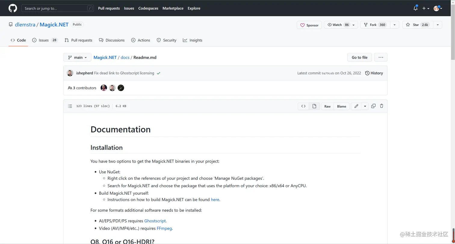Click the Raw button
This screenshot has width=455, height=244.
tap(327, 106)
